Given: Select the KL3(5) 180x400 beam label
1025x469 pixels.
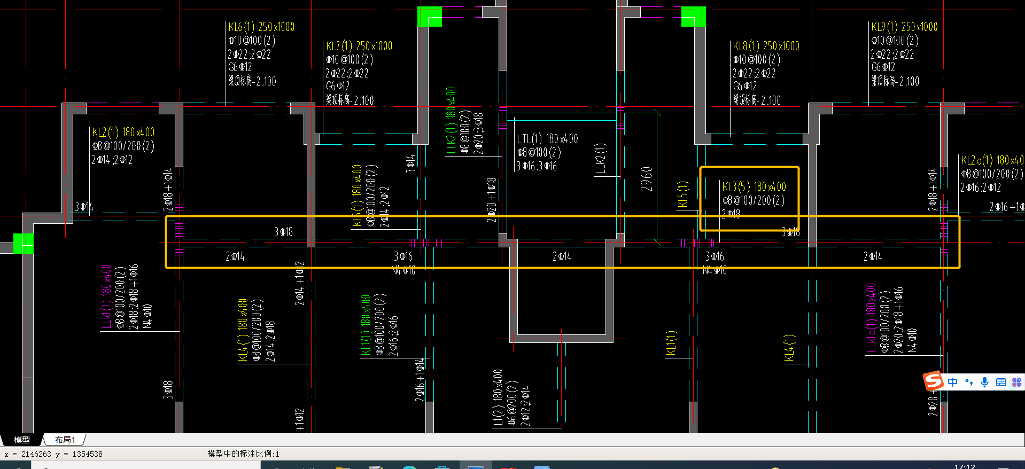Looking at the screenshot, I should 754,186.
